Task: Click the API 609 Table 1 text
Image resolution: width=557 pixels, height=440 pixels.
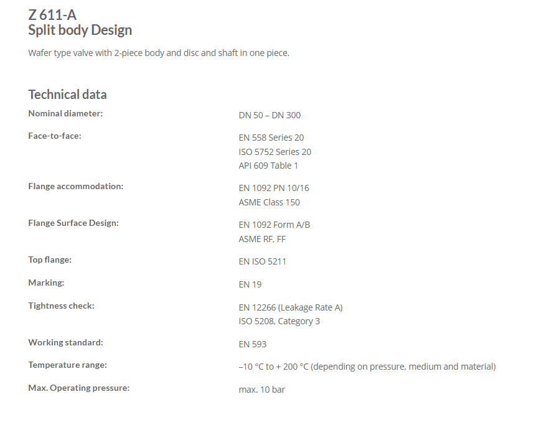Action: point(268,166)
